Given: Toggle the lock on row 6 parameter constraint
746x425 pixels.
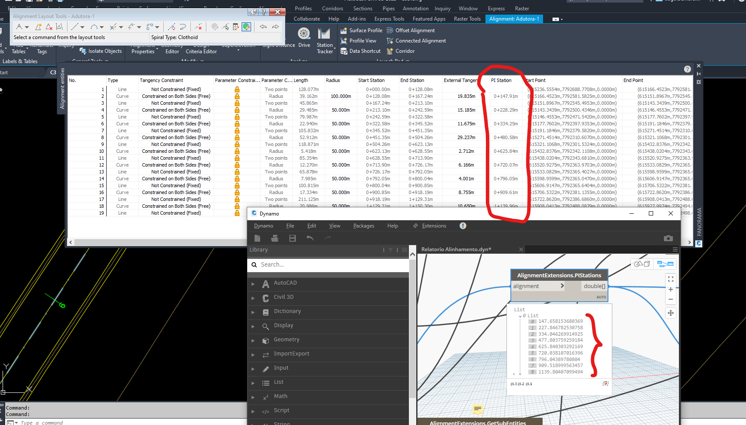Looking at the screenshot, I should pyautogui.click(x=237, y=124).
